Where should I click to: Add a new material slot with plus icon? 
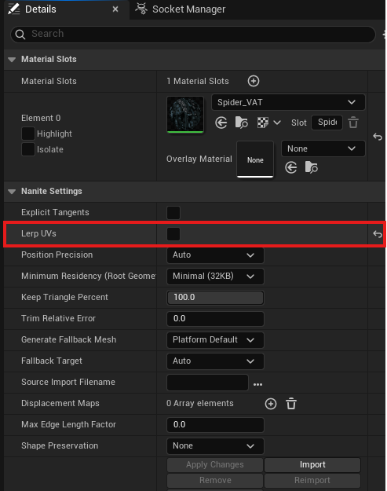(253, 81)
